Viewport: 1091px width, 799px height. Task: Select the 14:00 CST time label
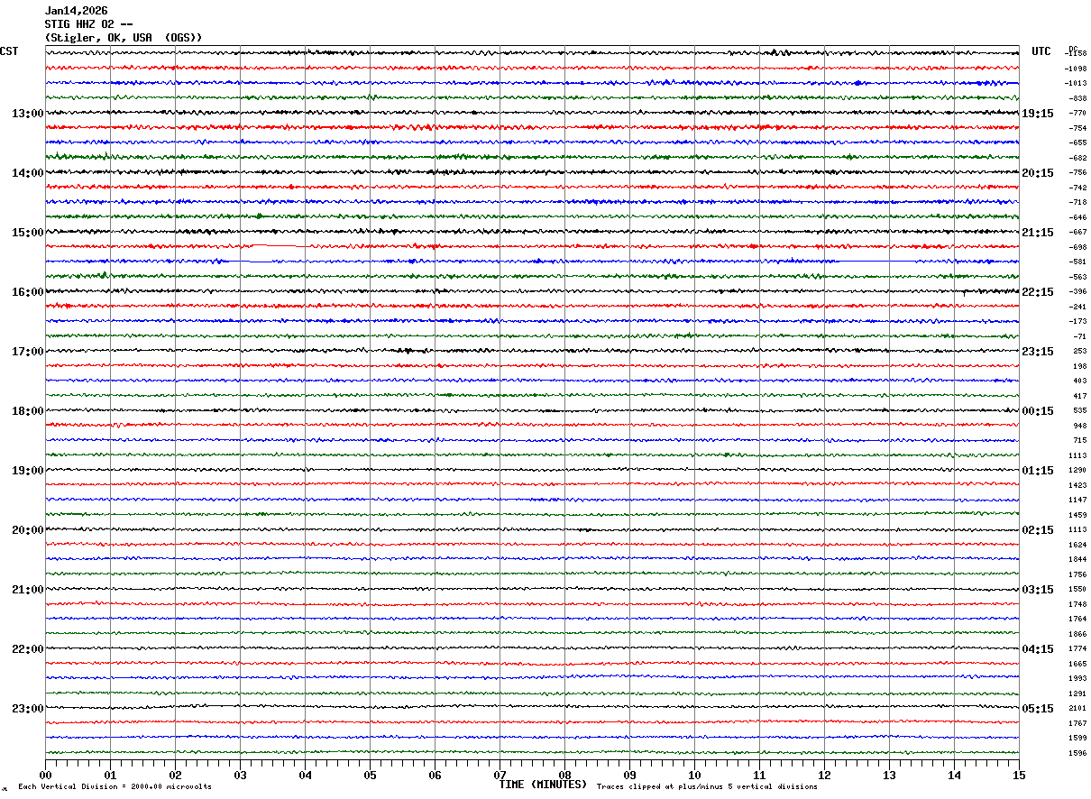pyautogui.click(x=27, y=173)
